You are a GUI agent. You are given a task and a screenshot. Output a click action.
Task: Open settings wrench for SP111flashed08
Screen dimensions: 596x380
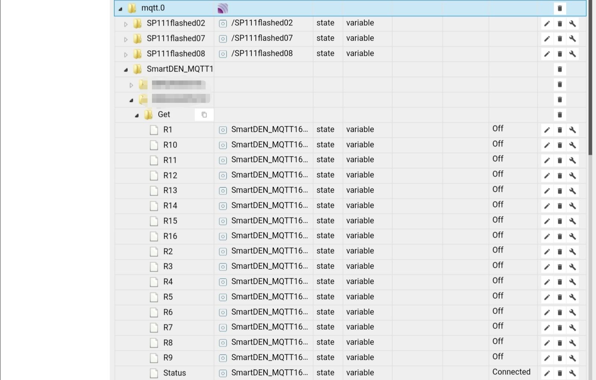[x=573, y=54]
